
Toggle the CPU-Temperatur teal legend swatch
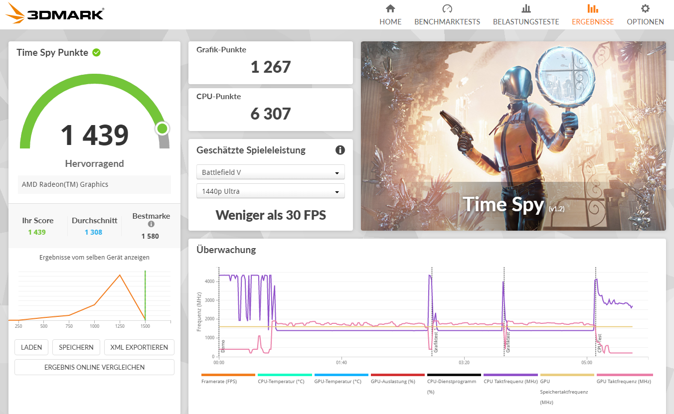coord(285,375)
